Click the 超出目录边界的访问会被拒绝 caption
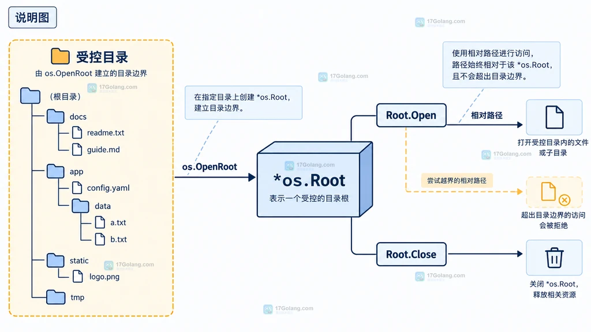The height and width of the screenshot is (332, 591). (x=553, y=220)
